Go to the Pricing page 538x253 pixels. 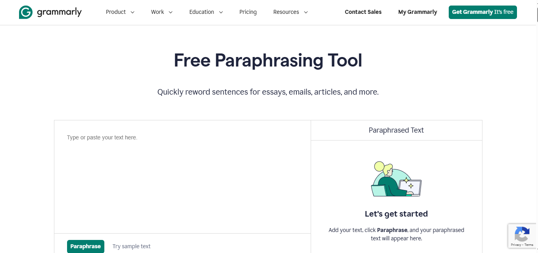click(x=248, y=12)
